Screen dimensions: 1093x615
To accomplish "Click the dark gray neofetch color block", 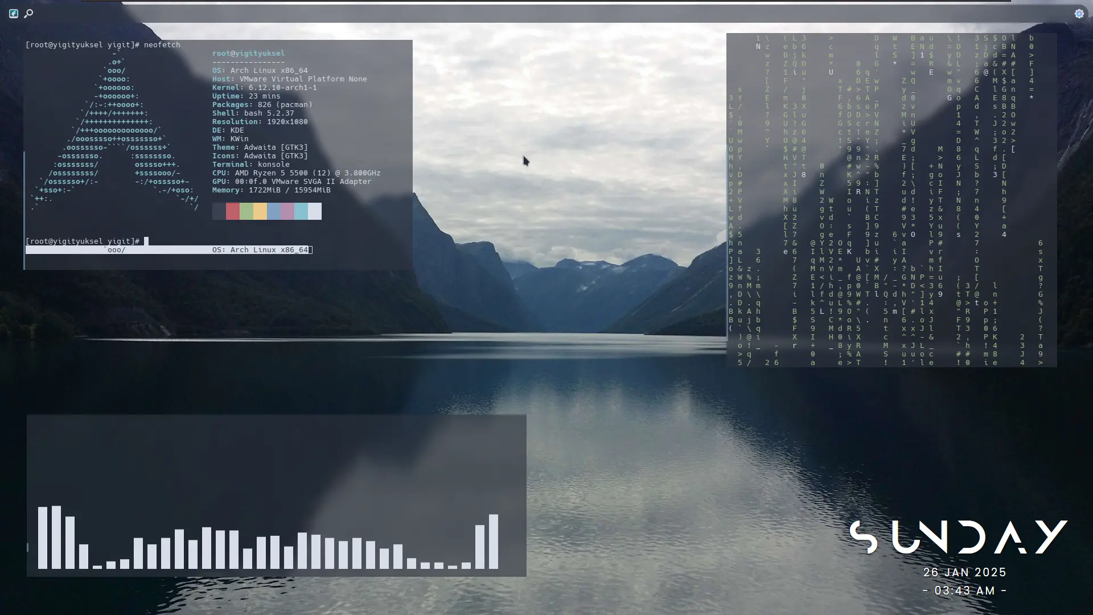I will coord(219,211).
